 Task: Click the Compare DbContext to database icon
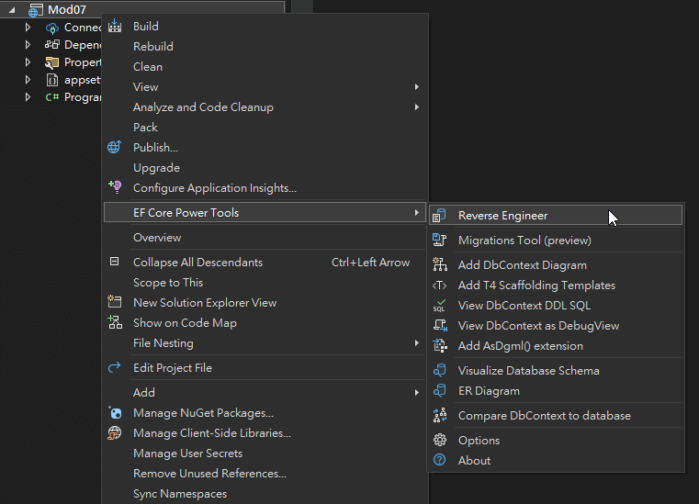click(x=440, y=416)
